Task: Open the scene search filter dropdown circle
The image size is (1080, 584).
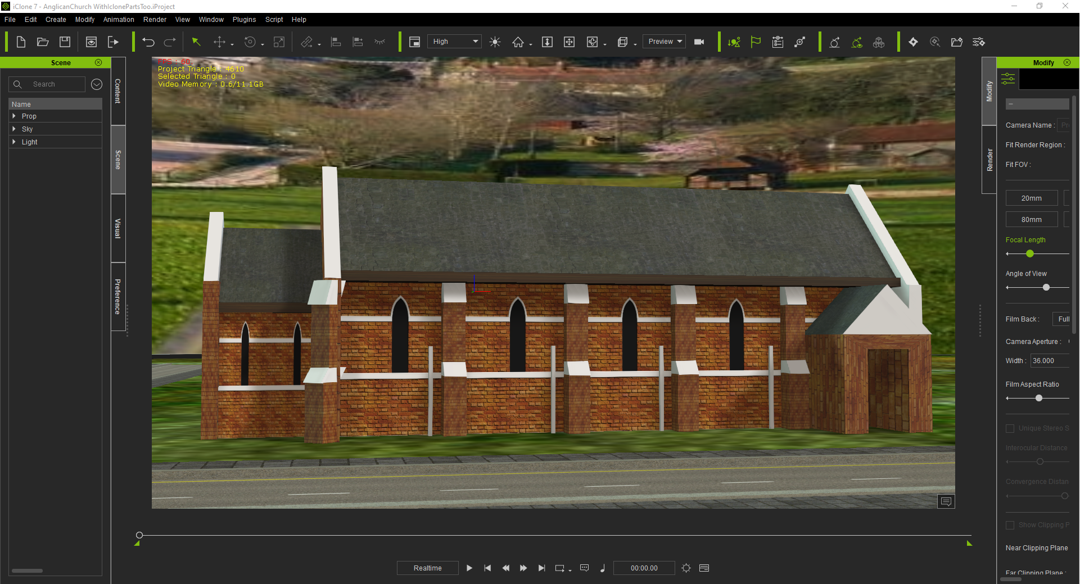Action: pyautogui.click(x=97, y=84)
